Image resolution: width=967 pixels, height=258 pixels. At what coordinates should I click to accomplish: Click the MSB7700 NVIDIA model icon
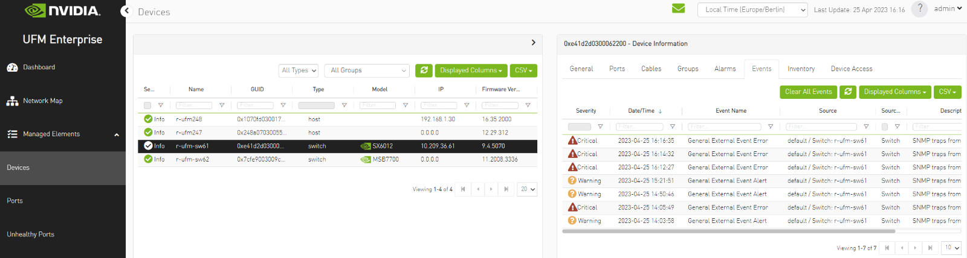click(x=366, y=160)
